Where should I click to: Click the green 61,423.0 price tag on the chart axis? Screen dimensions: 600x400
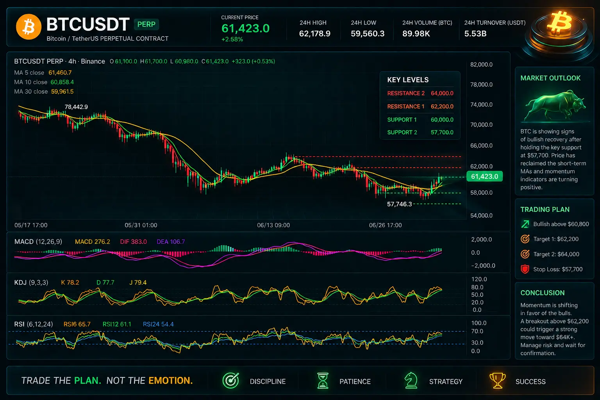coord(484,177)
